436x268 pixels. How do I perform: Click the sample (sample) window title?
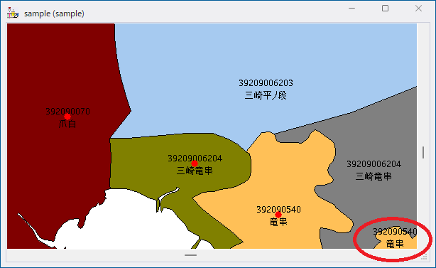54,14
